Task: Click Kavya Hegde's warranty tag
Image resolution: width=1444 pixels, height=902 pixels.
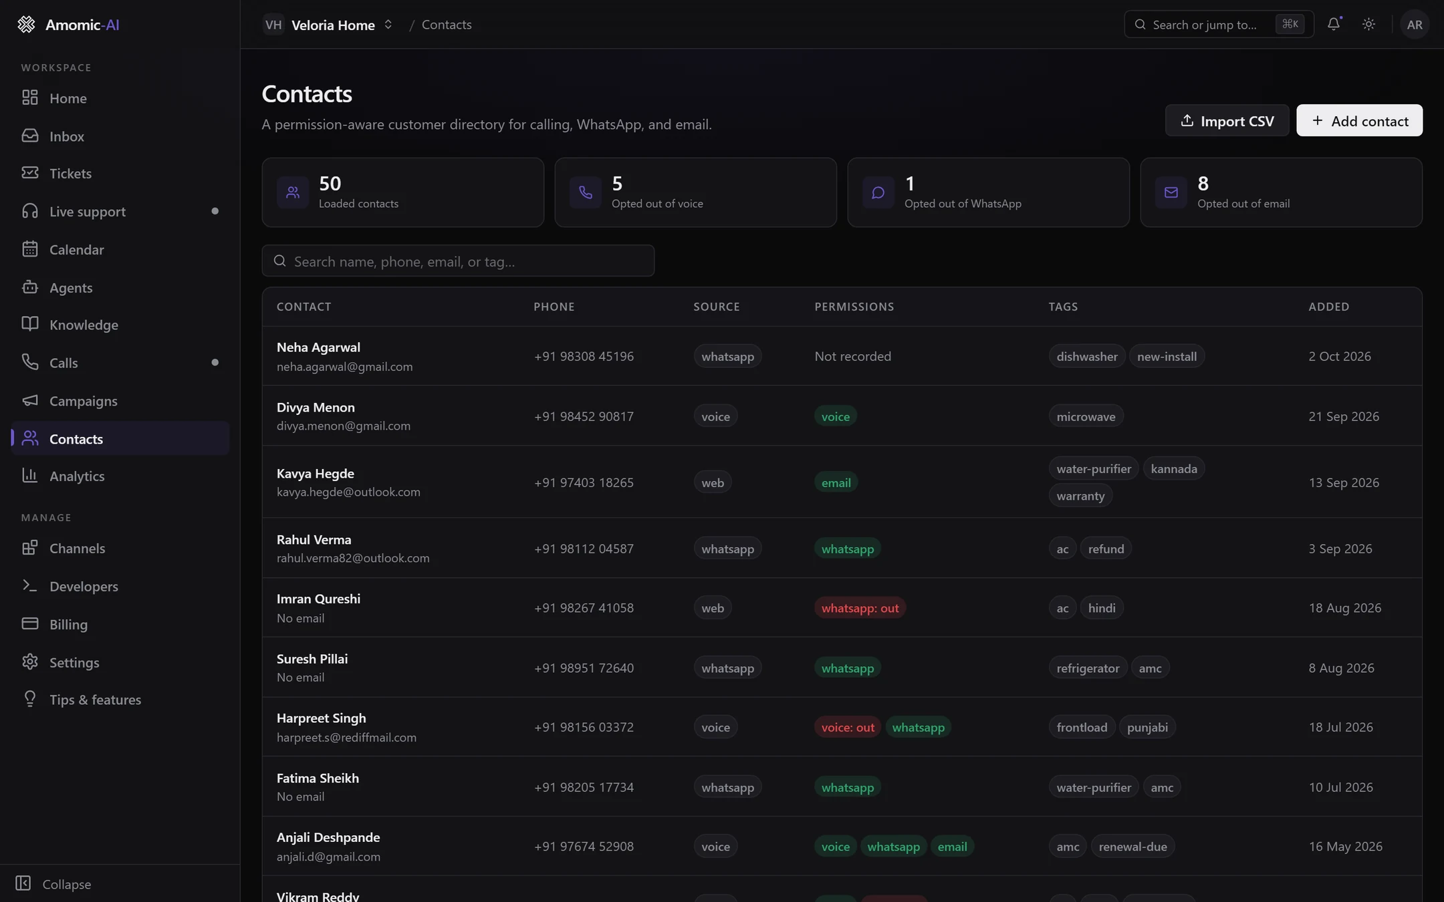Action: (x=1080, y=496)
